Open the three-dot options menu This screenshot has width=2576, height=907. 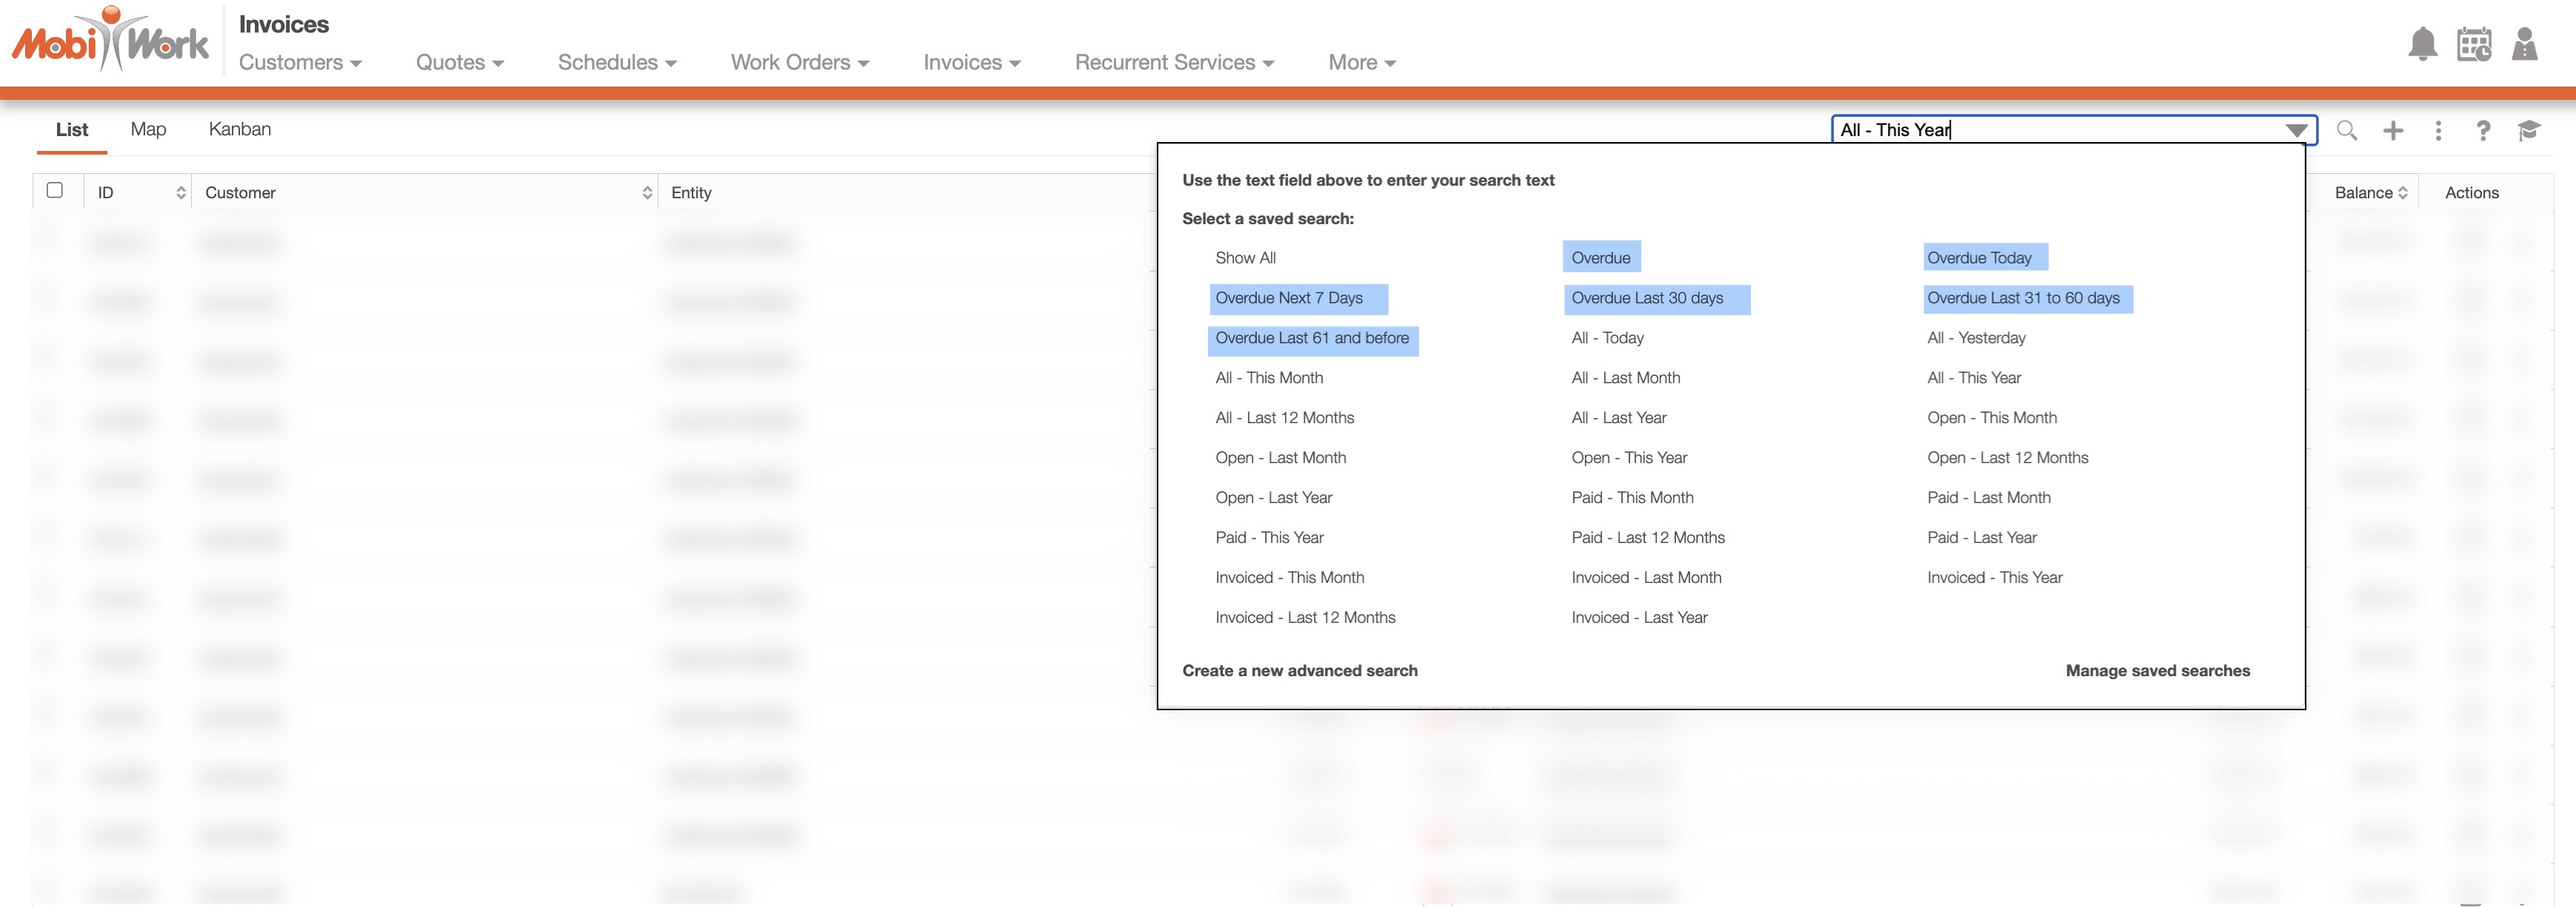tap(2438, 131)
